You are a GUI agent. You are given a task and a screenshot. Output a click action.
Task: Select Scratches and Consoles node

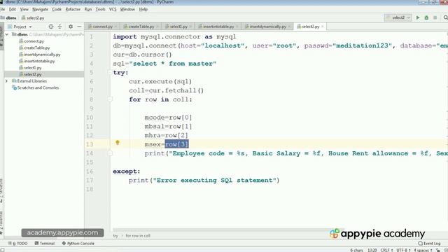coord(38,87)
